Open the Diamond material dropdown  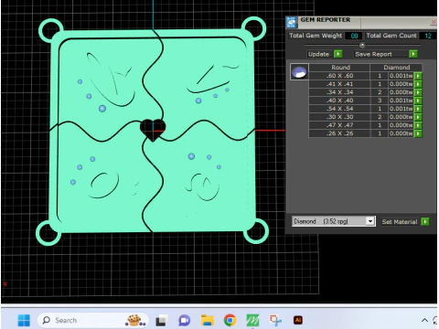pyautogui.click(x=370, y=221)
